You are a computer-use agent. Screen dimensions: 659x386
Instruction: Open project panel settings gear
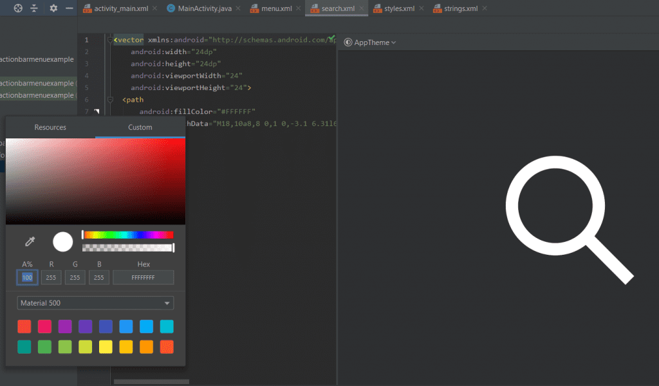coord(53,8)
